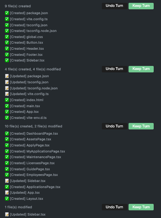161x218 pixels.
Task: Click the green check beside Created Sidebar.tsx
Action: 7,60
